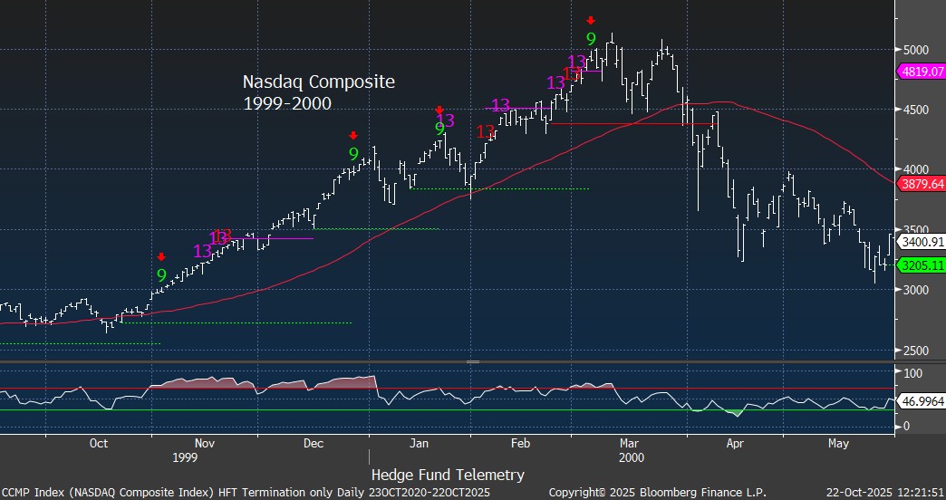Select the green 9 count at the March peak

click(591, 39)
